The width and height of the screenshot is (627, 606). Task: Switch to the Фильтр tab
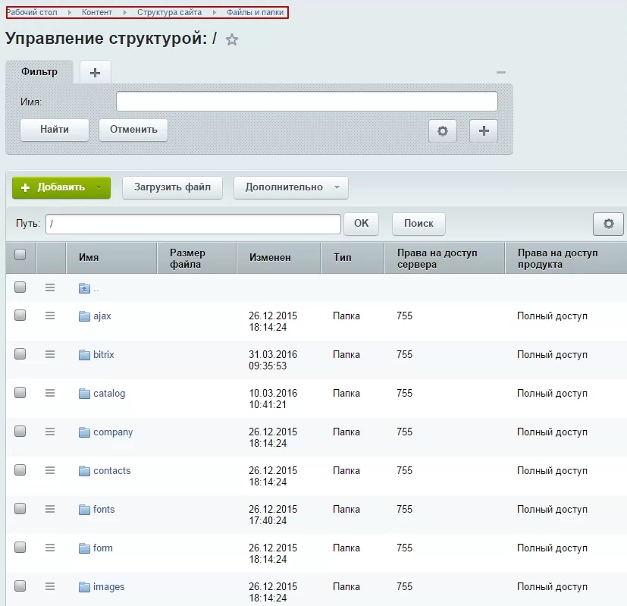39,72
